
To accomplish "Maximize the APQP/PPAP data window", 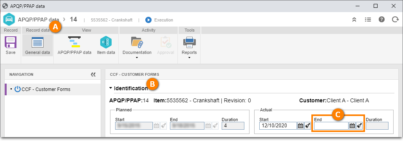I will [x=376, y=6].
